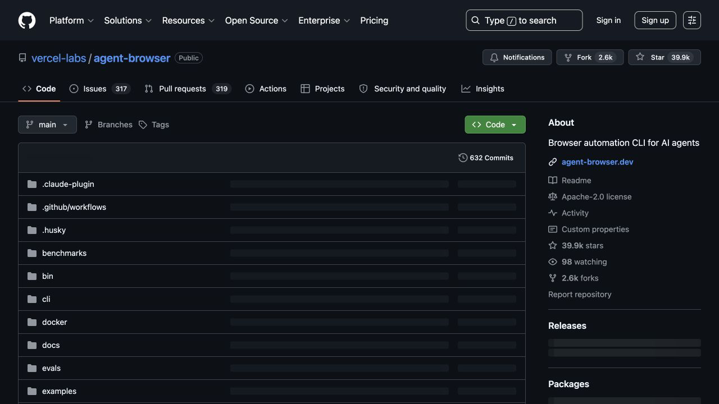Screen dimensions: 719x404
Task: Click the folder icon beside benchmarks
Action: click(x=32, y=253)
